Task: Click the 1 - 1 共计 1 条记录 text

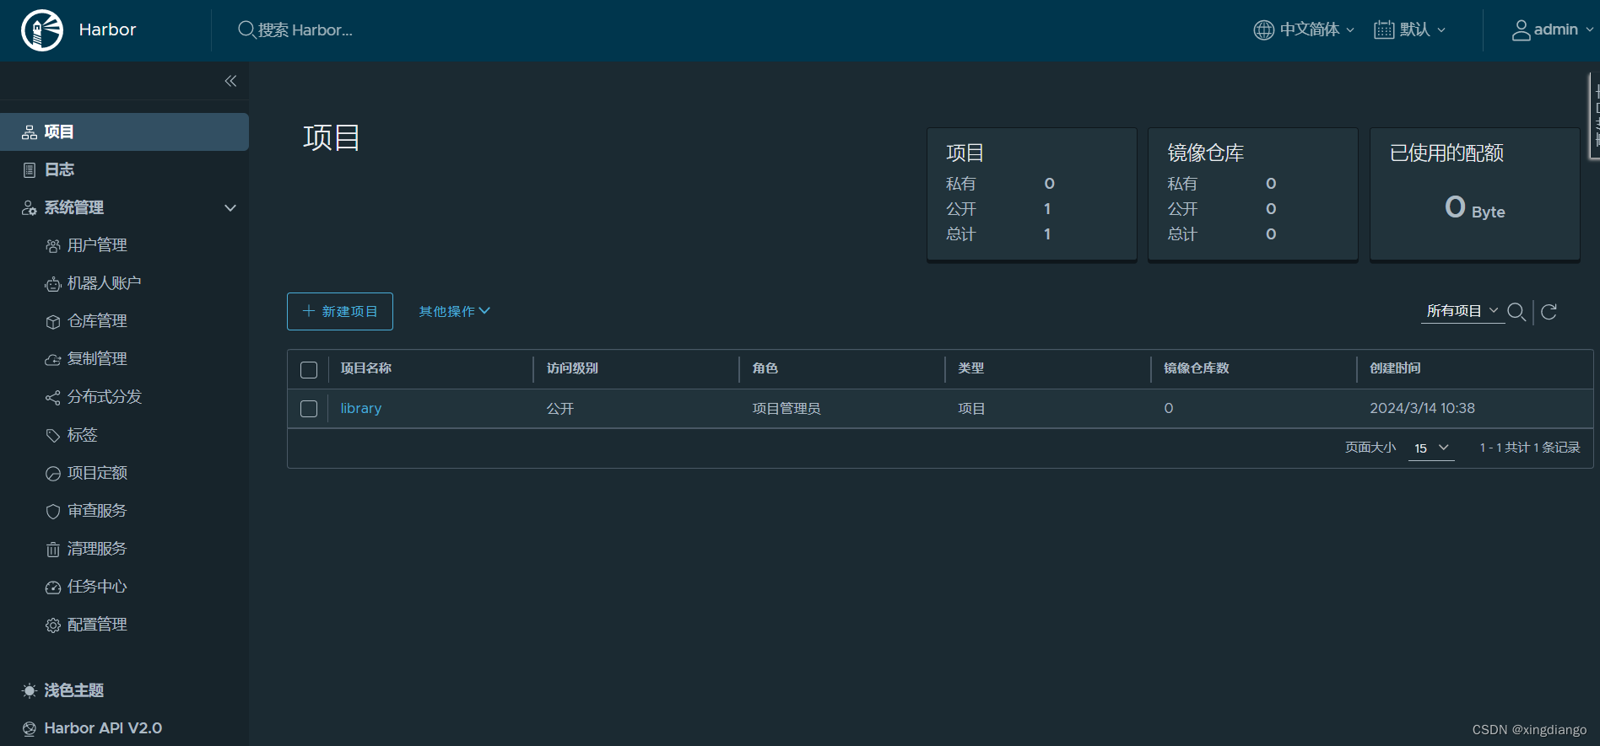Action: (x=1529, y=448)
